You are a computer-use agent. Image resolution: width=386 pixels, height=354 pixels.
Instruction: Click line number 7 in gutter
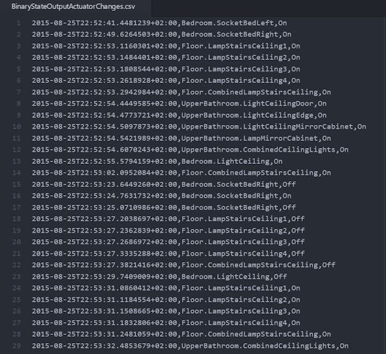tap(19, 92)
